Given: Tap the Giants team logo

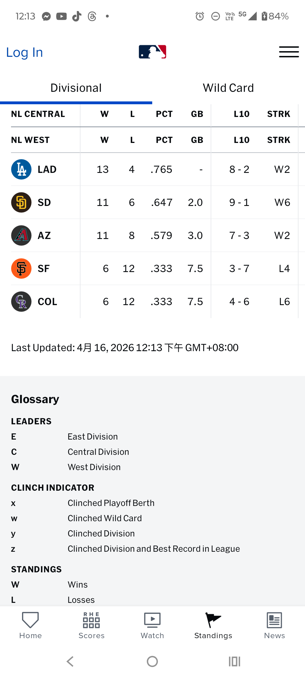Looking at the screenshot, I should tap(21, 269).
